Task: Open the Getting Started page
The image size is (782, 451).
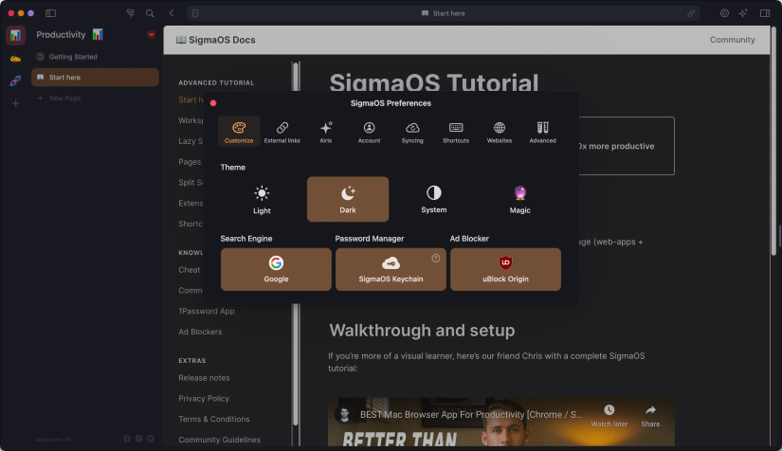Action: 95,57
